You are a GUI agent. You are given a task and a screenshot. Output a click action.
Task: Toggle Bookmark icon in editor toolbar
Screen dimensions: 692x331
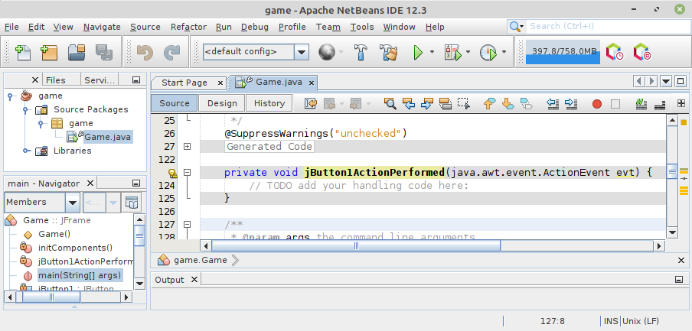click(526, 103)
